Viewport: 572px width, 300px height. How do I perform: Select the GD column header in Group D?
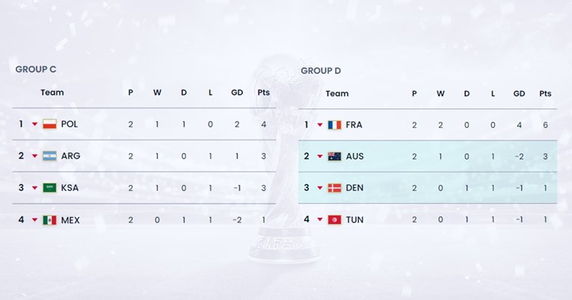[519, 93]
